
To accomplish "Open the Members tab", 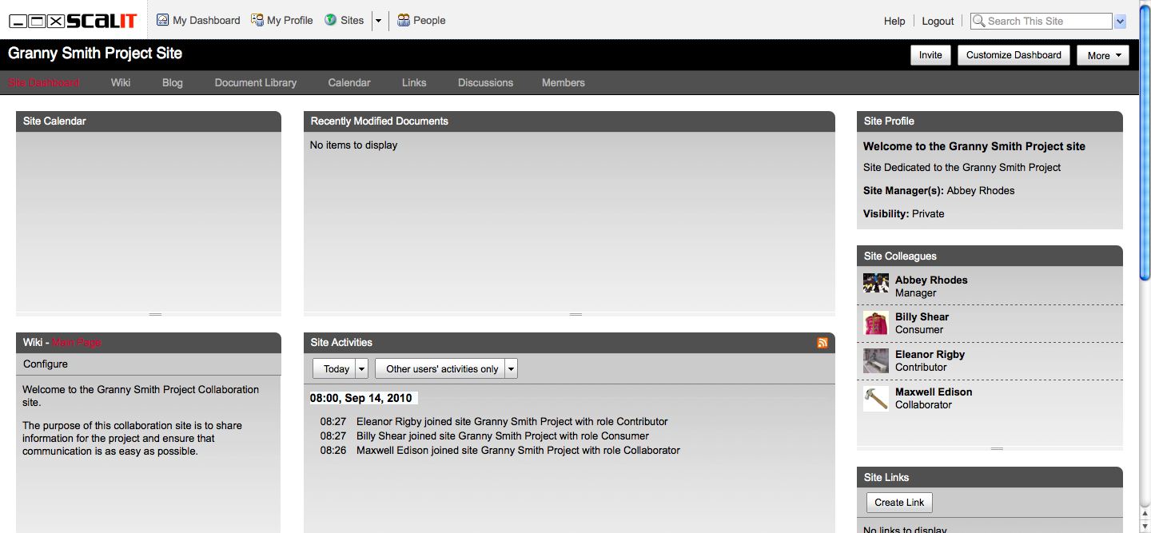I will (564, 82).
